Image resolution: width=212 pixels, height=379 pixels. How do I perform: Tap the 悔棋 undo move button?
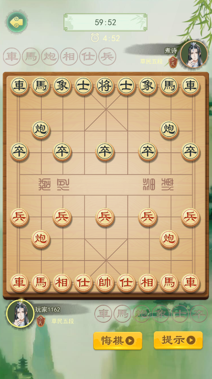coord(118,340)
